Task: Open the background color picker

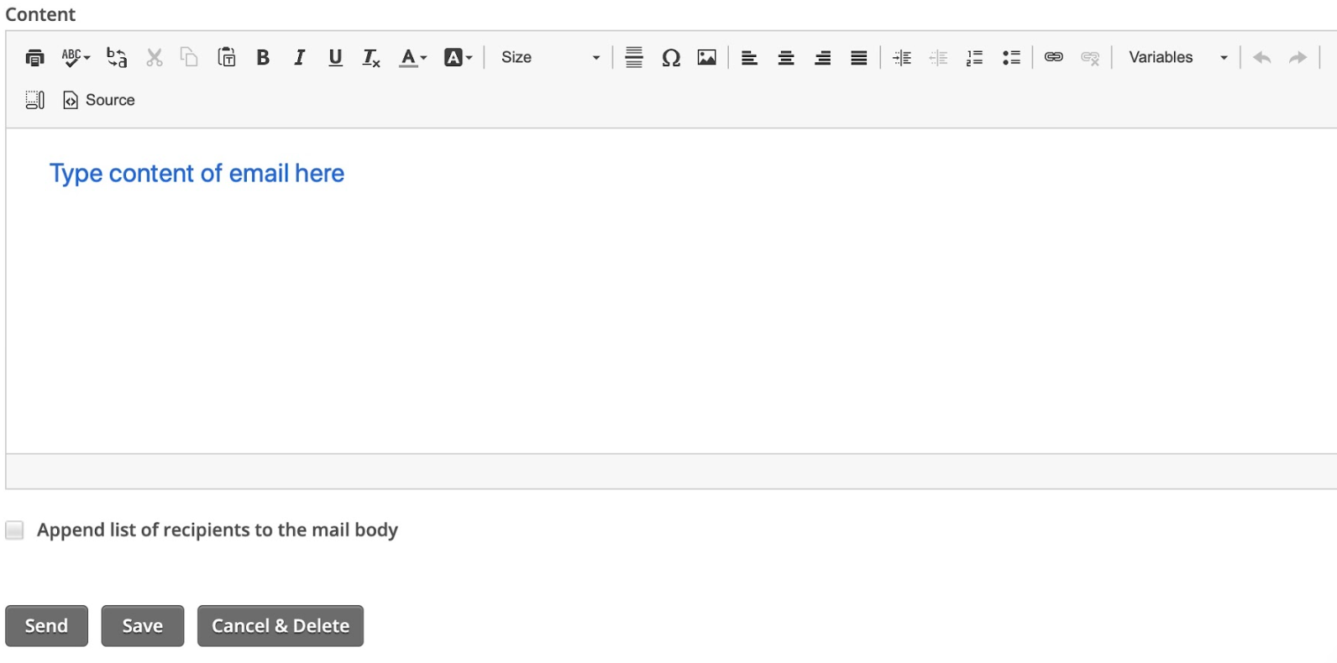Action: pos(458,57)
